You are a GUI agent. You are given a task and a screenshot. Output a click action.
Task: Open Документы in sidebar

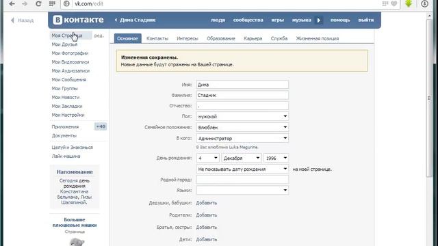pyautogui.click(x=64, y=135)
